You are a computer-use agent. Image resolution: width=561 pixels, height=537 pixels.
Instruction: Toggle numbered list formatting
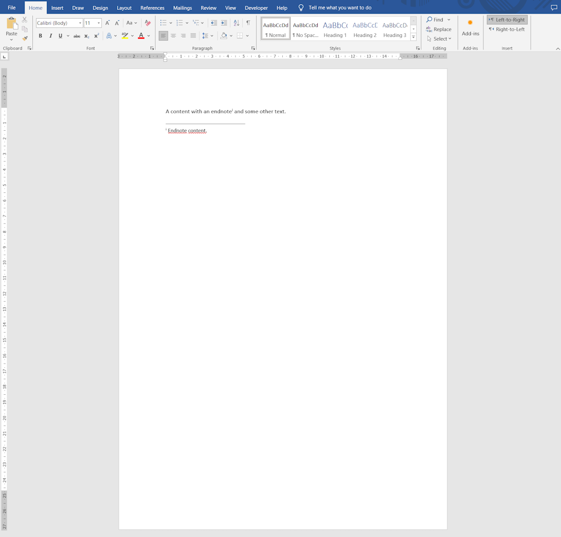click(180, 23)
